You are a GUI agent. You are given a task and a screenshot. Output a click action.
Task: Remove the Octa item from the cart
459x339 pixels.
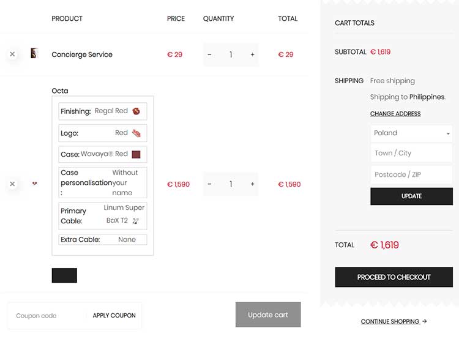12,184
